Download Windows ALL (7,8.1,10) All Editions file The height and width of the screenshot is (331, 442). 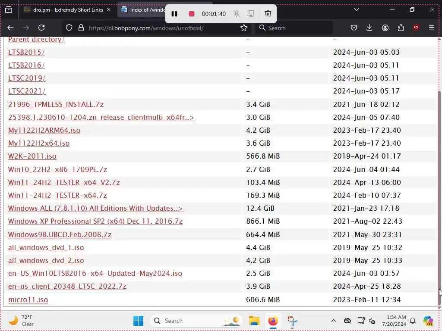[95, 208]
